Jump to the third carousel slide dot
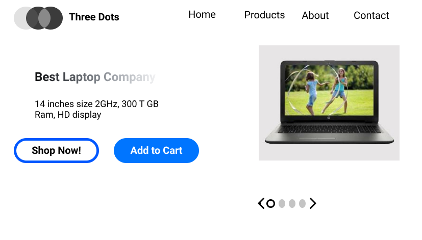Screen dimensions: 422x240 (x=292, y=204)
